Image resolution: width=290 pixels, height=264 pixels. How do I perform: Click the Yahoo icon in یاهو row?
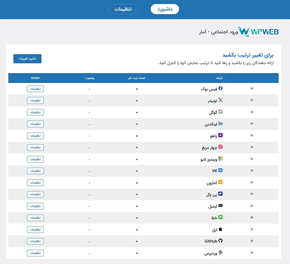(220, 135)
